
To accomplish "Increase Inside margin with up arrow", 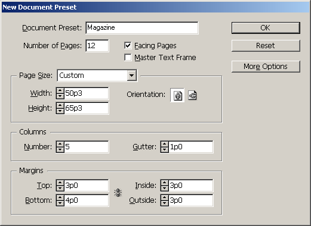I will pyautogui.click(x=165, y=183).
